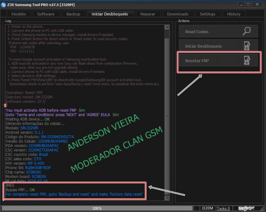Open the Settings tab

pyautogui.click(x=207, y=14)
